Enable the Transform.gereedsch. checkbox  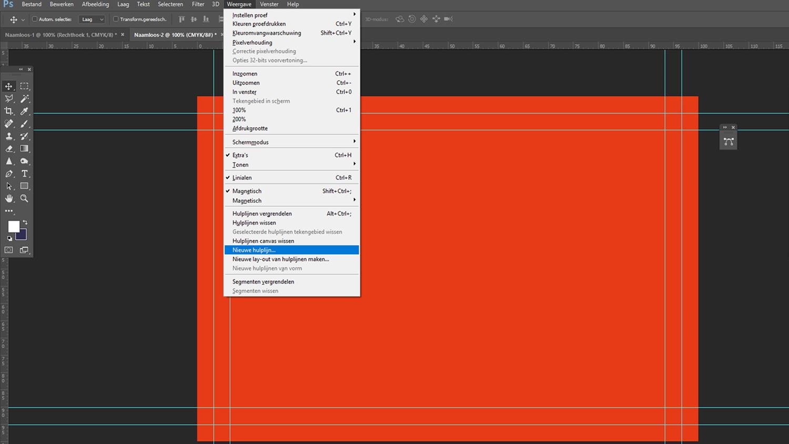point(116,19)
